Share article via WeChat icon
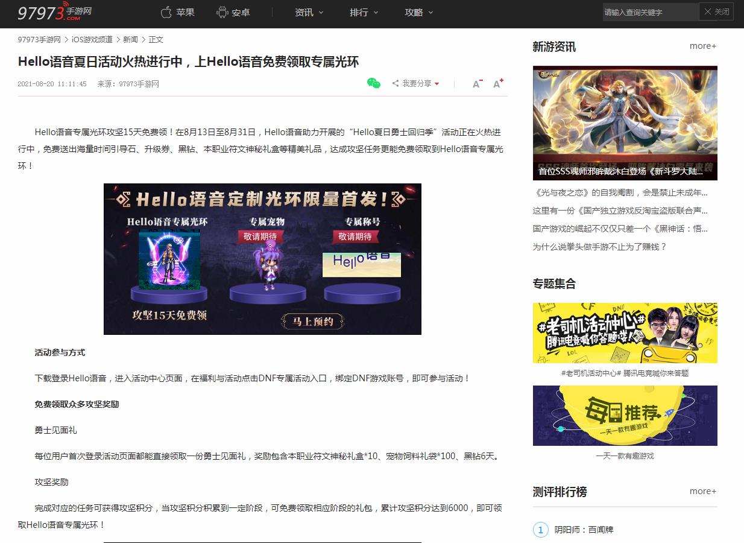 [374, 83]
